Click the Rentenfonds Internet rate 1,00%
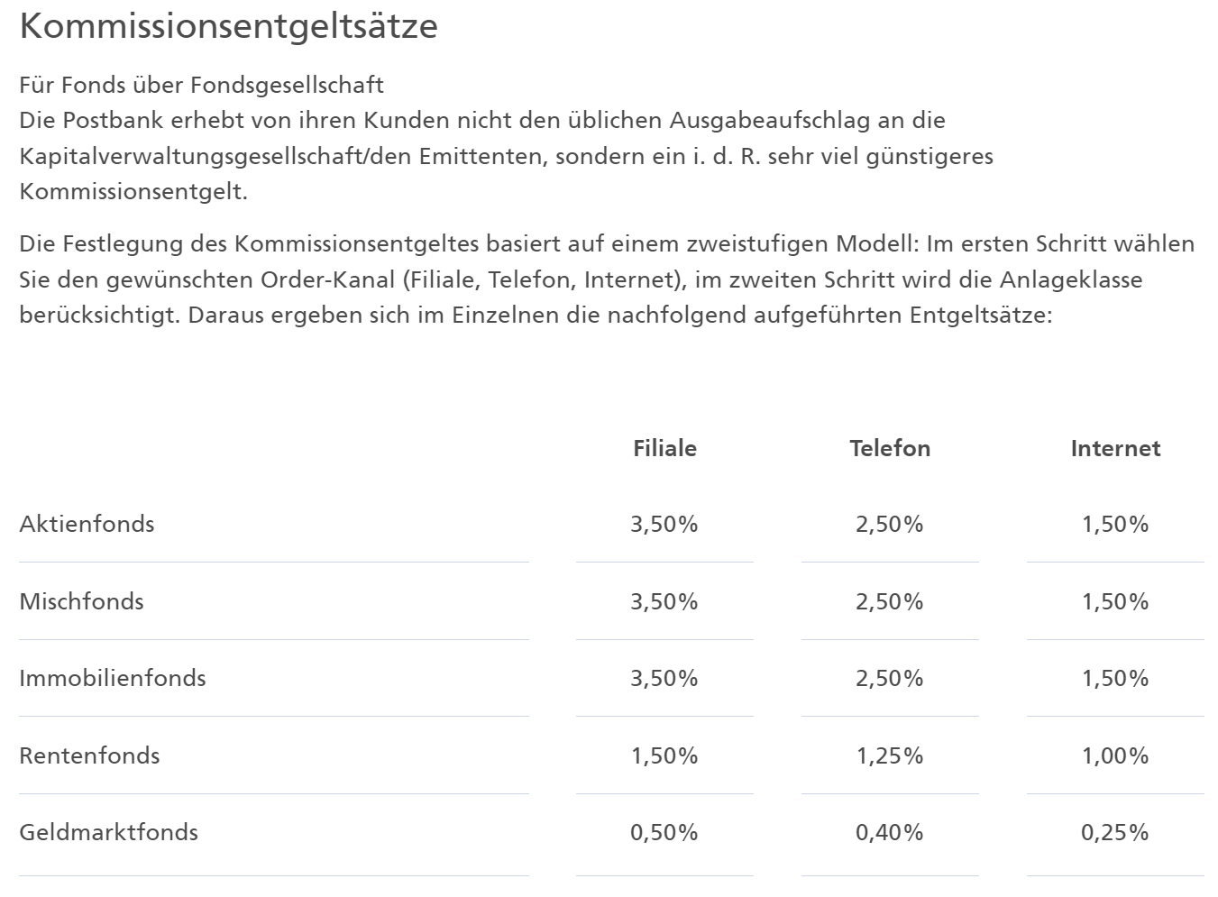The width and height of the screenshot is (1218, 897). click(1115, 755)
